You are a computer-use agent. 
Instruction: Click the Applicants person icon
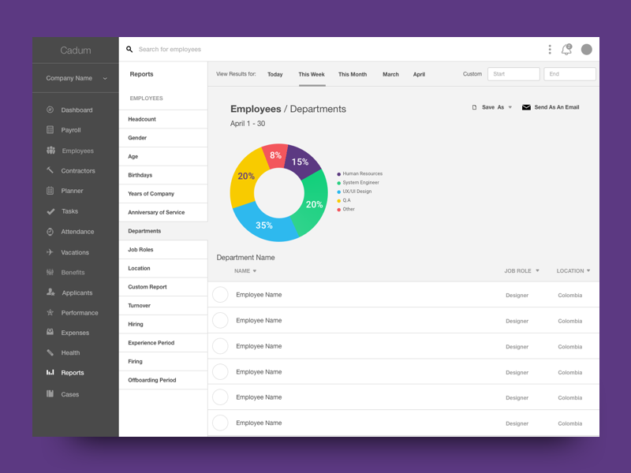[x=50, y=292]
